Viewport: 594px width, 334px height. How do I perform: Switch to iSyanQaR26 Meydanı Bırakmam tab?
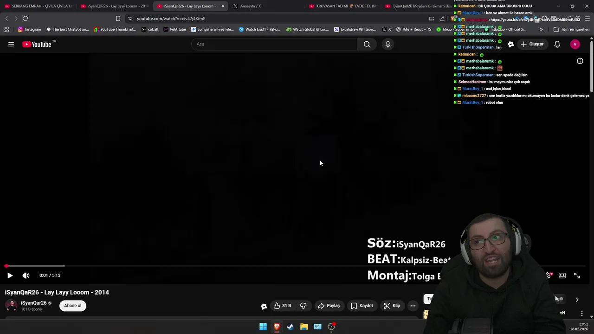pos(418,6)
